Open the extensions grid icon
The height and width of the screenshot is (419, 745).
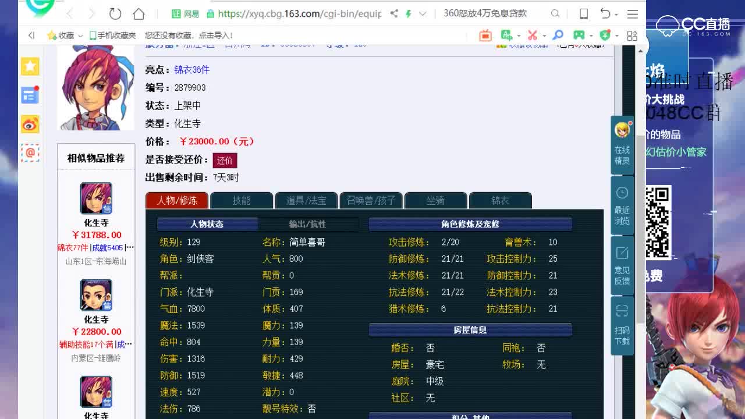pyautogui.click(x=632, y=35)
